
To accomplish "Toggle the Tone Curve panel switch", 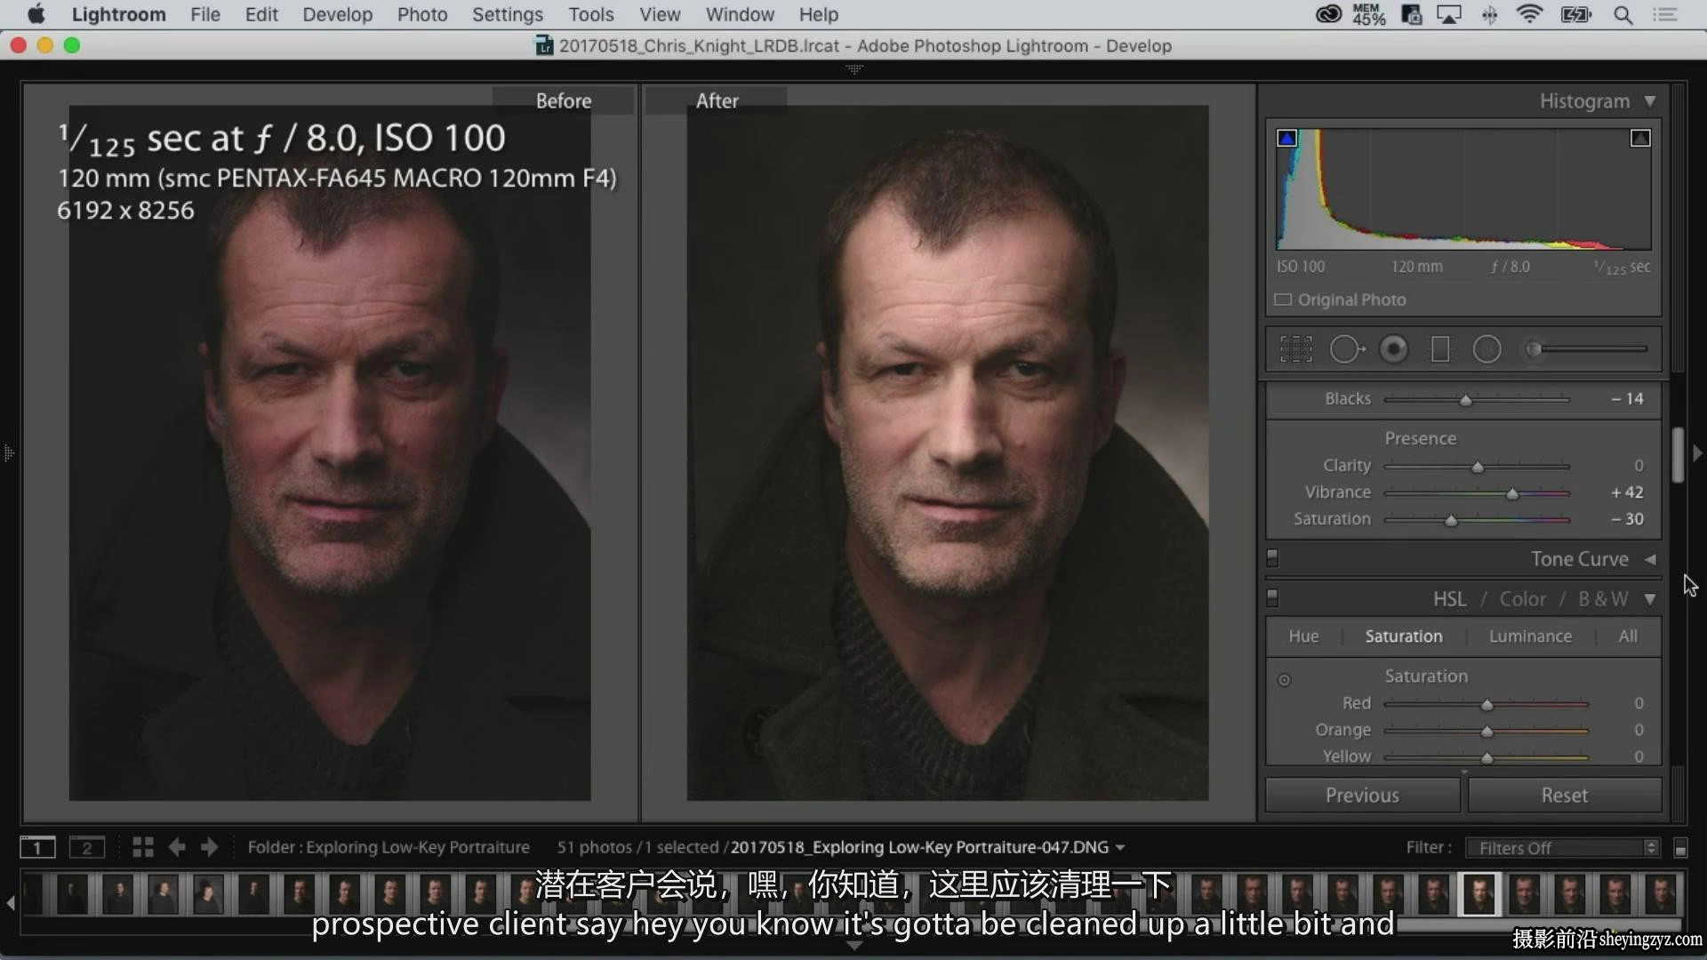I will click(x=1272, y=558).
